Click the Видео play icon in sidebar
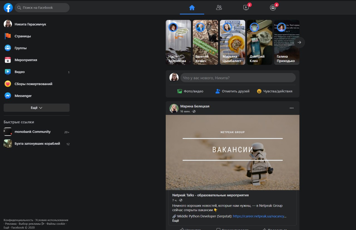The width and height of the screenshot is (356, 230). click(8, 72)
